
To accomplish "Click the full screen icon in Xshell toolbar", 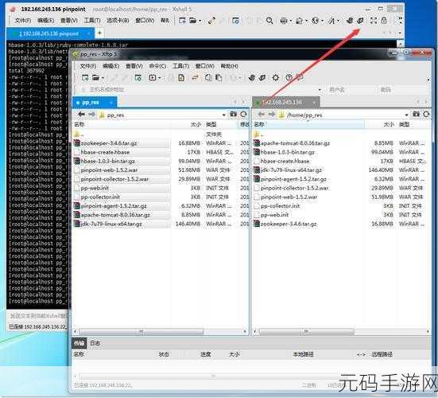I will click(x=374, y=21).
